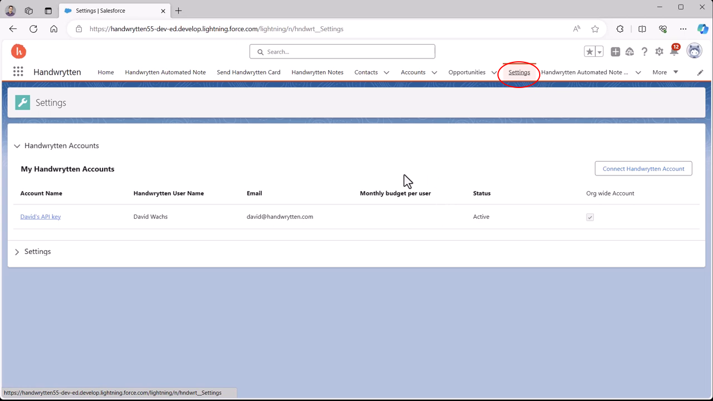View notifications via the bell icon

(674, 52)
